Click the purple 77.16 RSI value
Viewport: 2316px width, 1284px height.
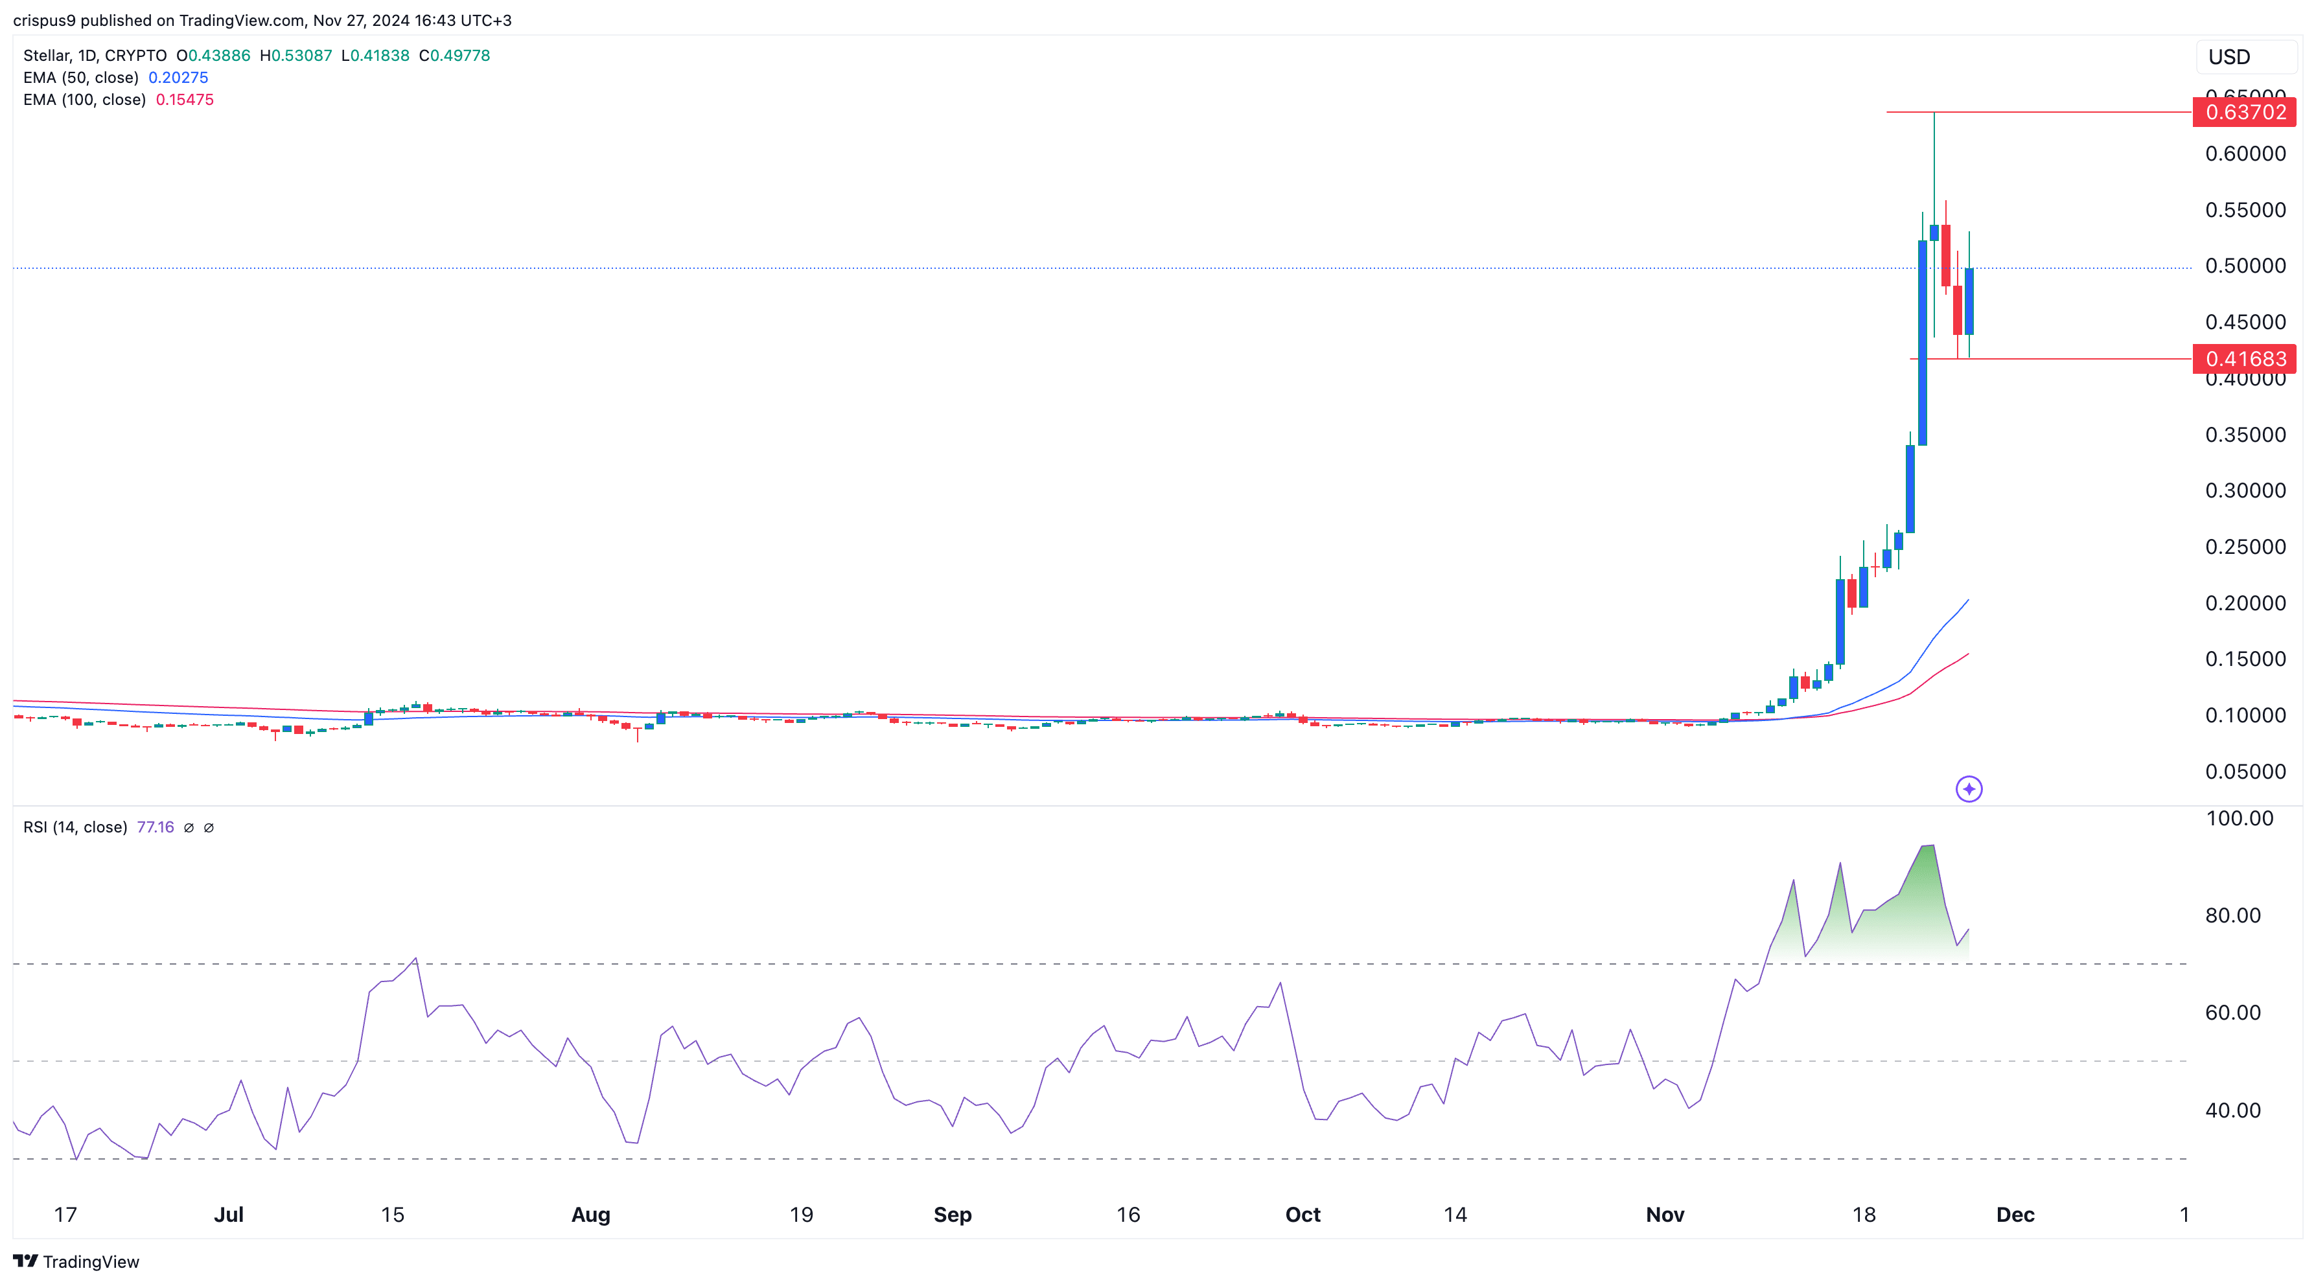click(155, 827)
